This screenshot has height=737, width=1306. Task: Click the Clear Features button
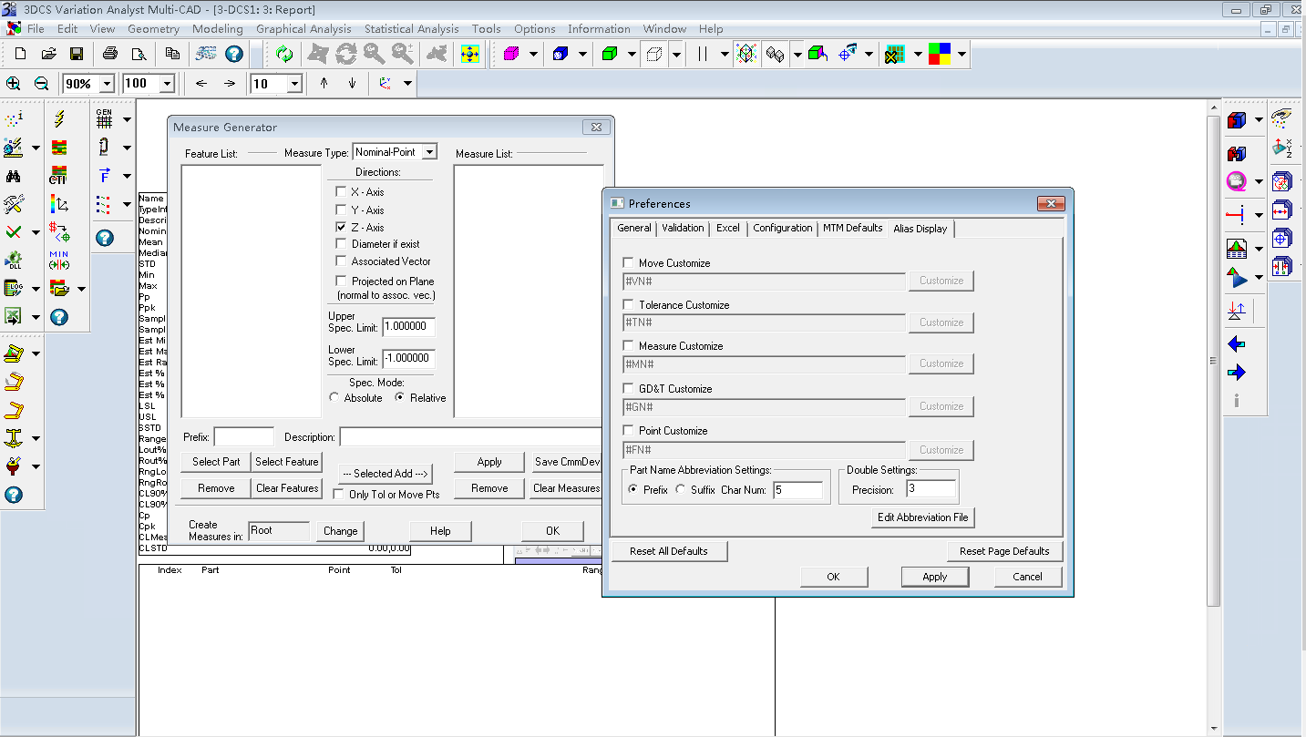pos(287,488)
